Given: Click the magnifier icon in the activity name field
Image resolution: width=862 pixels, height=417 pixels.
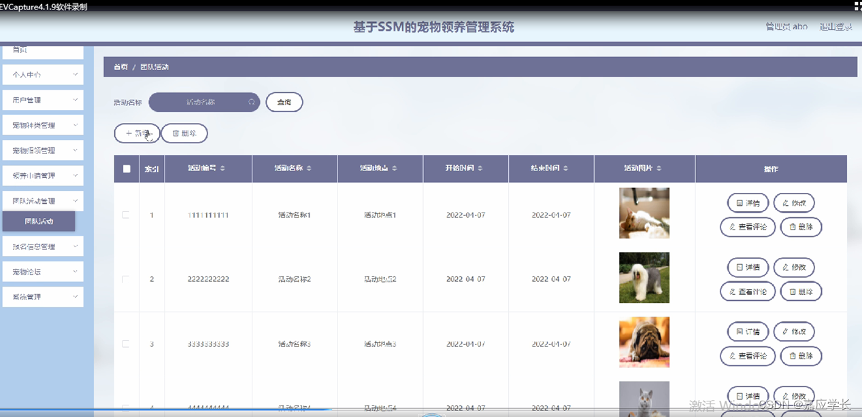Looking at the screenshot, I should click(x=250, y=101).
